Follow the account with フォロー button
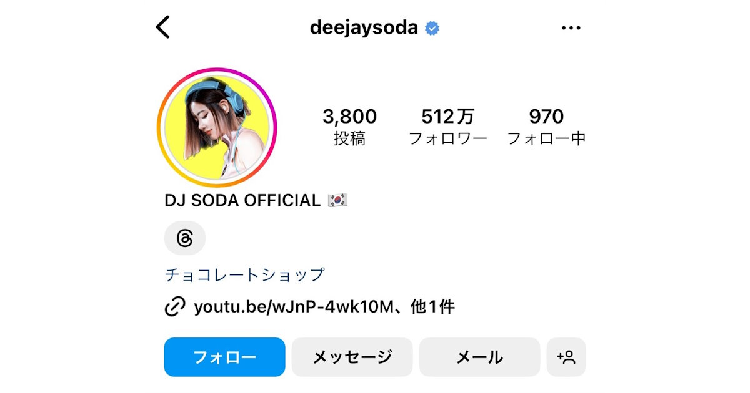The image size is (750, 393). coord(225,357)
